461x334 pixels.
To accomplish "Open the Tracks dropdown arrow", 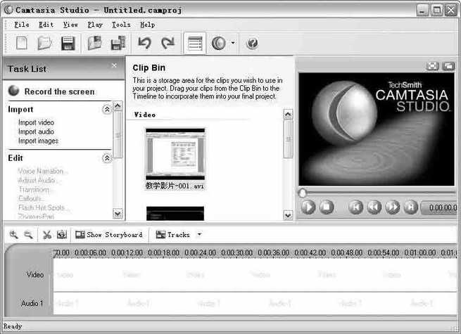I will (x=199, y=235).
